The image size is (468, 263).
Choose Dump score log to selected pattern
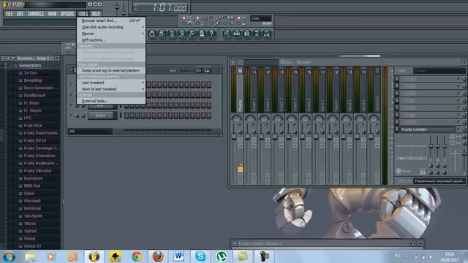pos(111,71)
